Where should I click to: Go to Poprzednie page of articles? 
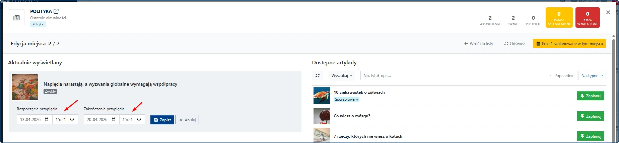(x=562, y=76)
